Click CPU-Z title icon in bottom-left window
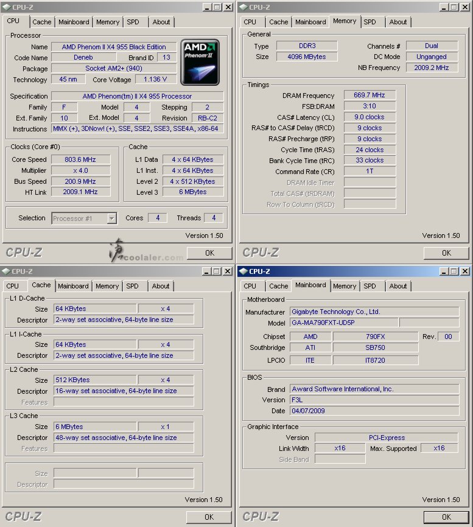 (x=6, y=271)
